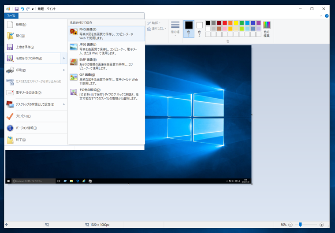Click the 50% zoom level text

(283, 225)
